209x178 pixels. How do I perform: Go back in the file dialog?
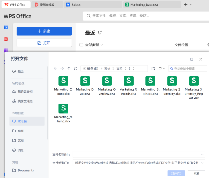(56, 68)
